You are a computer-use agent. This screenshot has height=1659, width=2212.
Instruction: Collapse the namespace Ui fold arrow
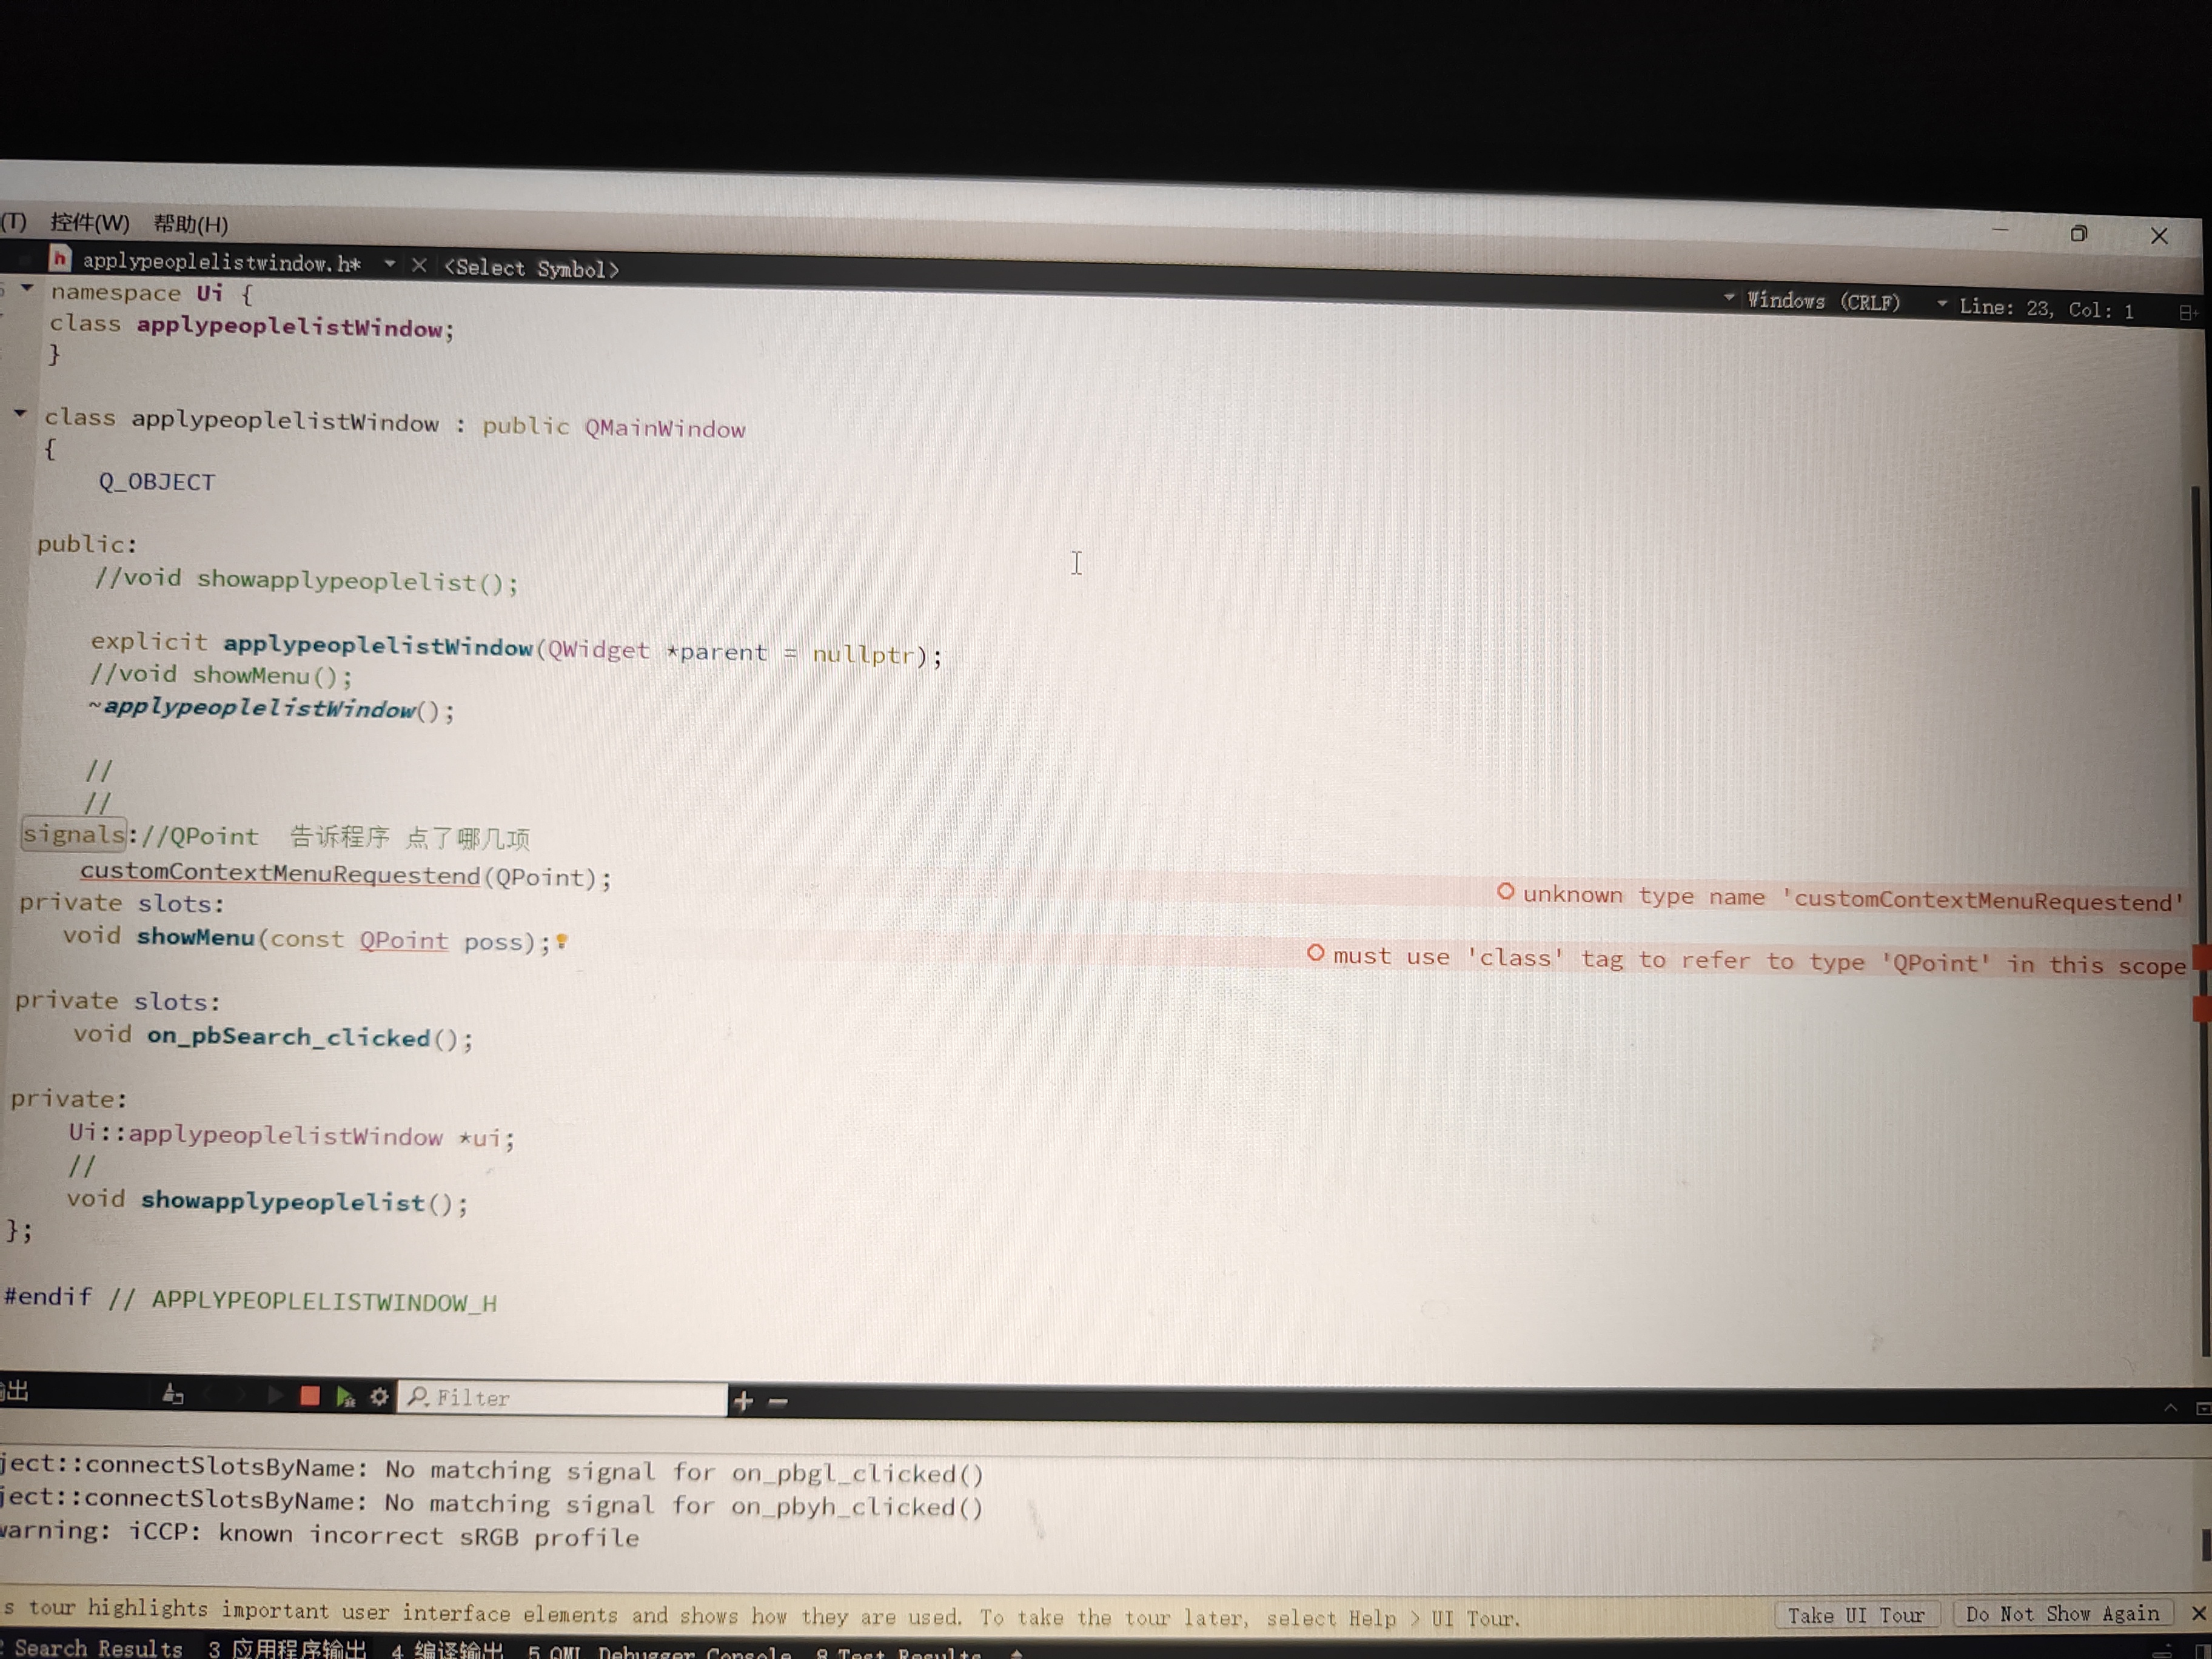(x=28, y=288)
